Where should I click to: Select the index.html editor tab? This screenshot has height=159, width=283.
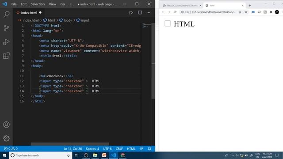[29, 13]
